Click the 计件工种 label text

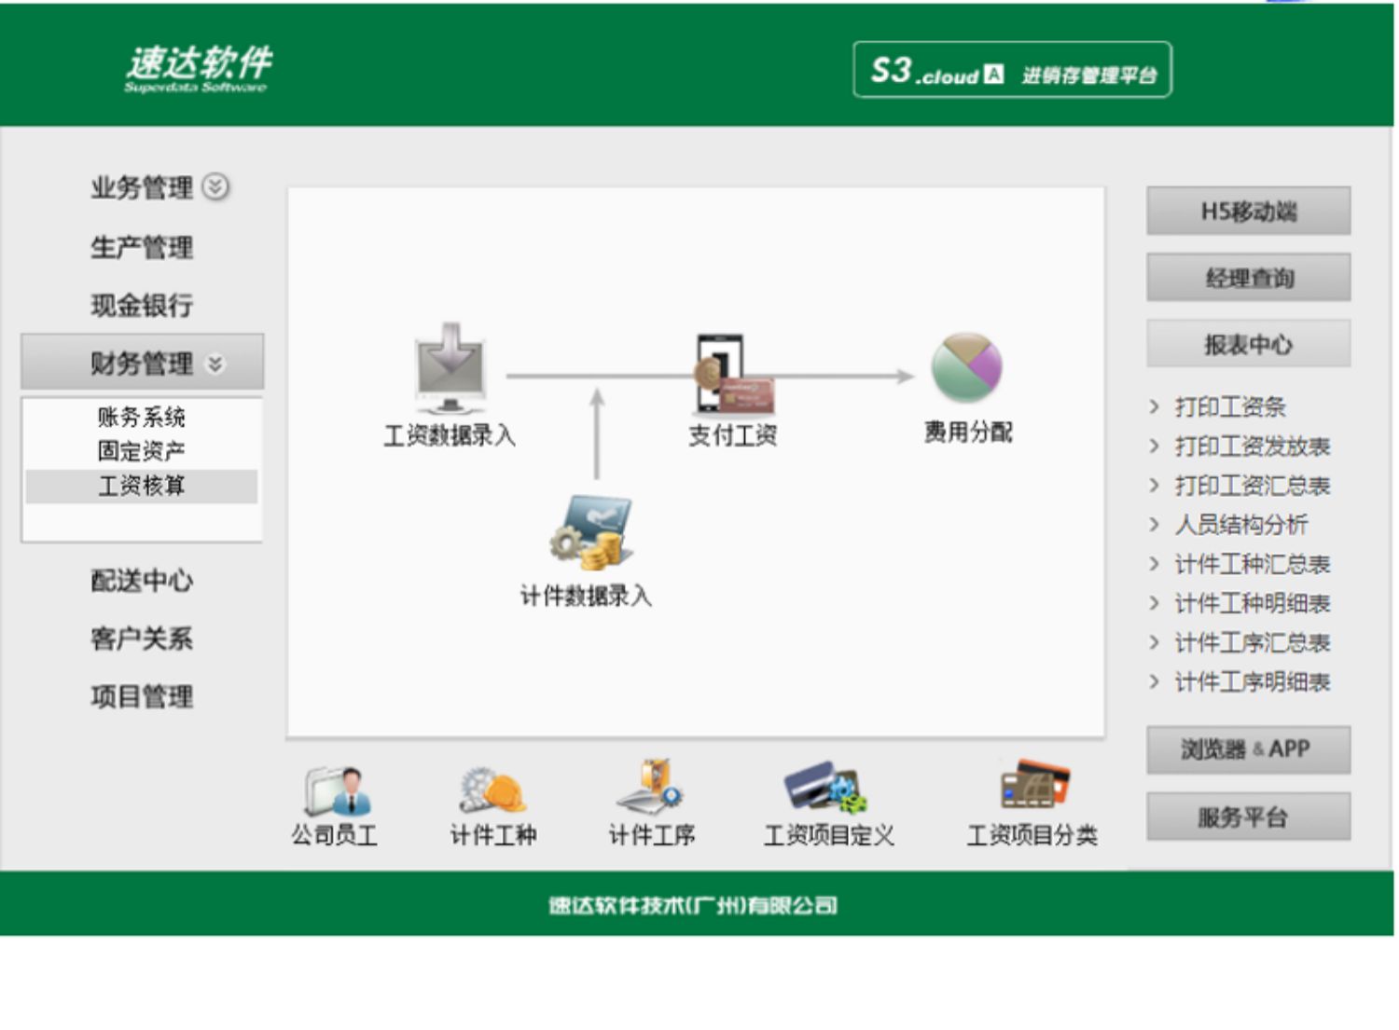pyautogui.click(x=493, y=835)
